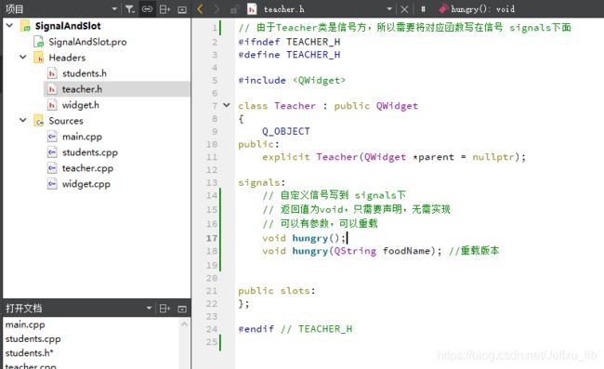Click the hungry() declaration on line 17
Image resolution: width=604 pixels, height=369 pixels.
(x=304, y=238)
